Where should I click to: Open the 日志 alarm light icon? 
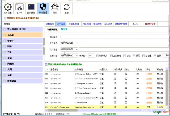tap(55, 9)
